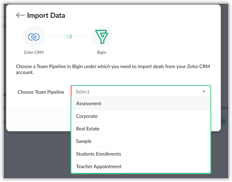Image resolution: width=232 pixels, height=182 pixels.
Task: Click the chevron arrows between the logos
Action: click(x=68, y=37)
